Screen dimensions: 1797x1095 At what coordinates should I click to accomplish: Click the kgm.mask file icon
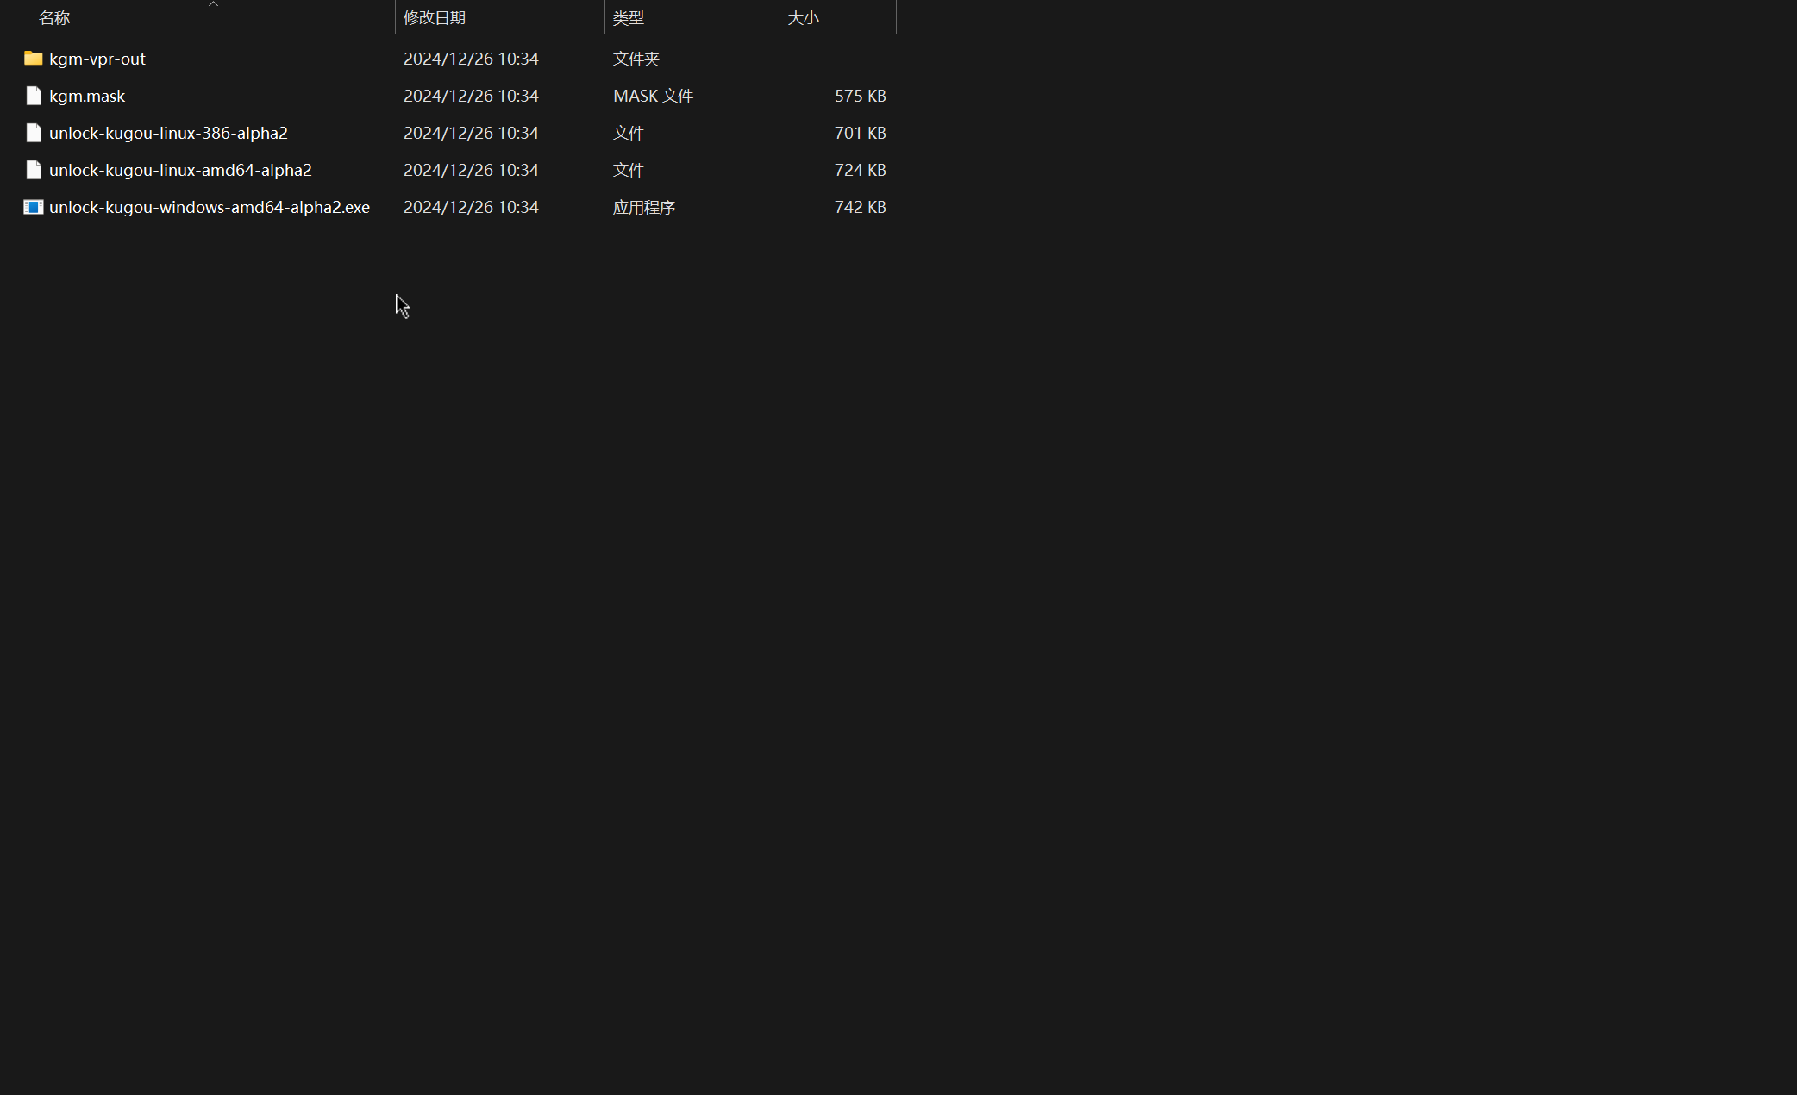tap(33, 96)
